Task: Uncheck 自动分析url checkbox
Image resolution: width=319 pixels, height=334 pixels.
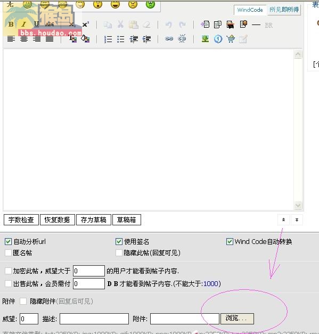Action: click(8, 241)
